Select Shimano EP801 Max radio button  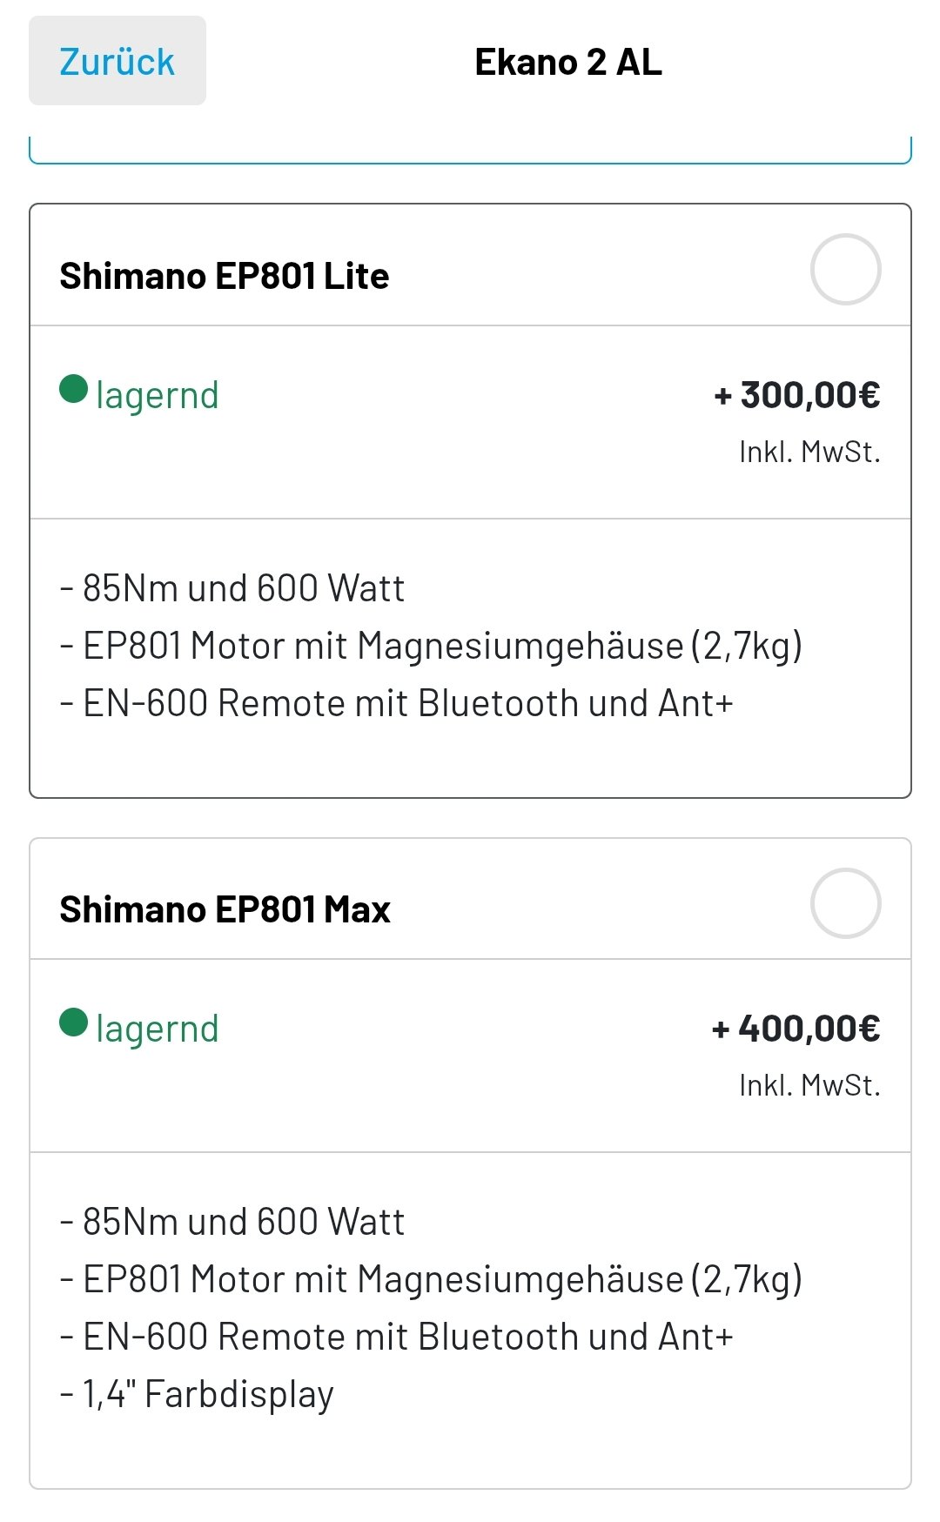click(x=845, y=902)
